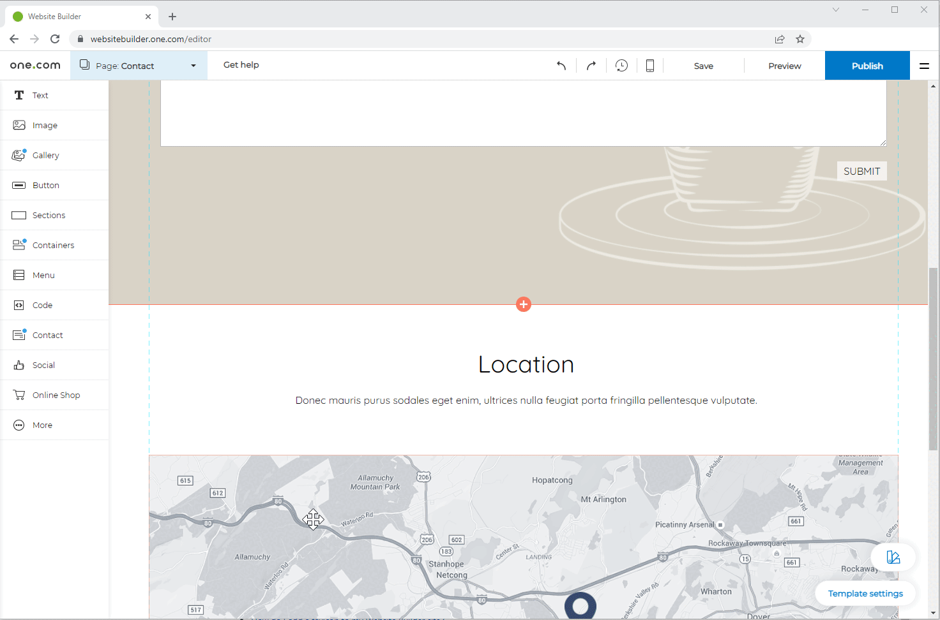Click the redo arrow icon
The height and width of the screenshot is (620, 940).
tap(591, 66)
